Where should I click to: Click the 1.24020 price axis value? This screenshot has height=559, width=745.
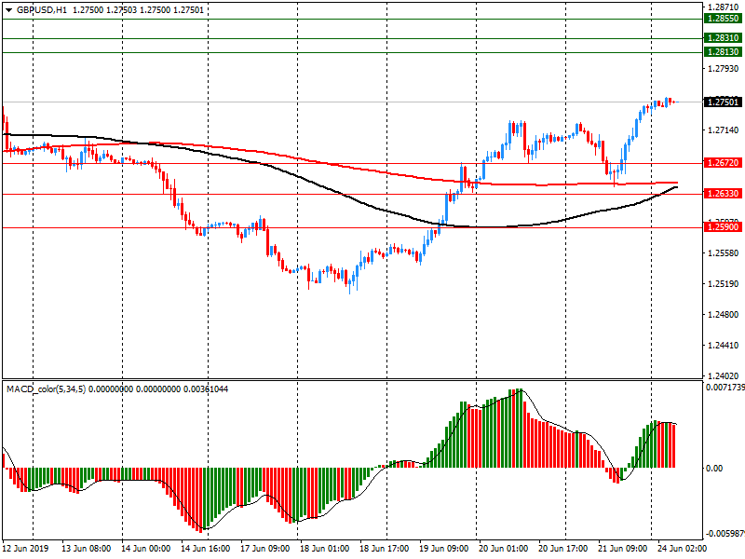pyautogui.click(x=724, y=376)
